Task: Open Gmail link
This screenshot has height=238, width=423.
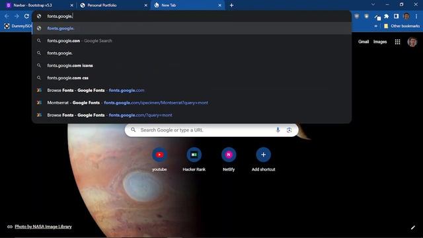Action: pyautogui.click(x=364, y=42)
